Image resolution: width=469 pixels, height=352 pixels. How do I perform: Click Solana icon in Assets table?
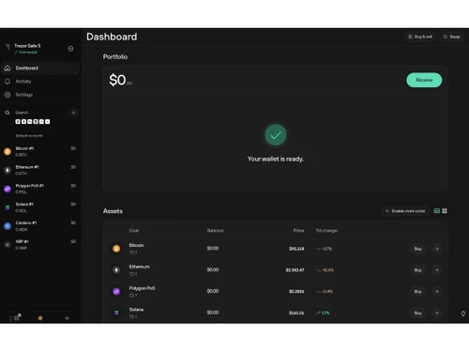coord(116,313)
